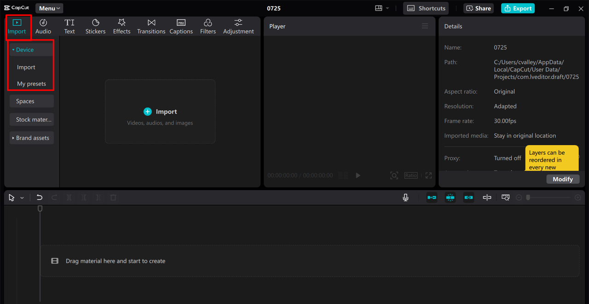
Task: Click the compare grid icon in Player
Action: point(343,175)
